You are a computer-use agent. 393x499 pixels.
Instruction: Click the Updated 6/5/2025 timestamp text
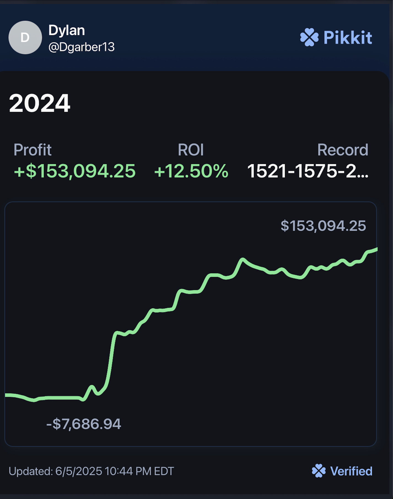pyautogui.click(x=91, y=471)
